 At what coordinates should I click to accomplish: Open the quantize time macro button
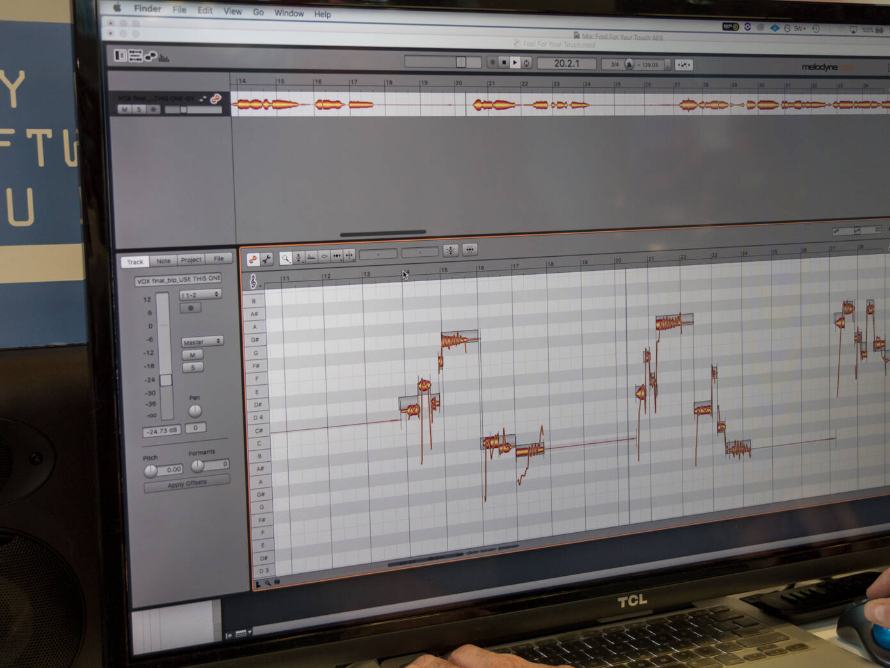point(470,250)
